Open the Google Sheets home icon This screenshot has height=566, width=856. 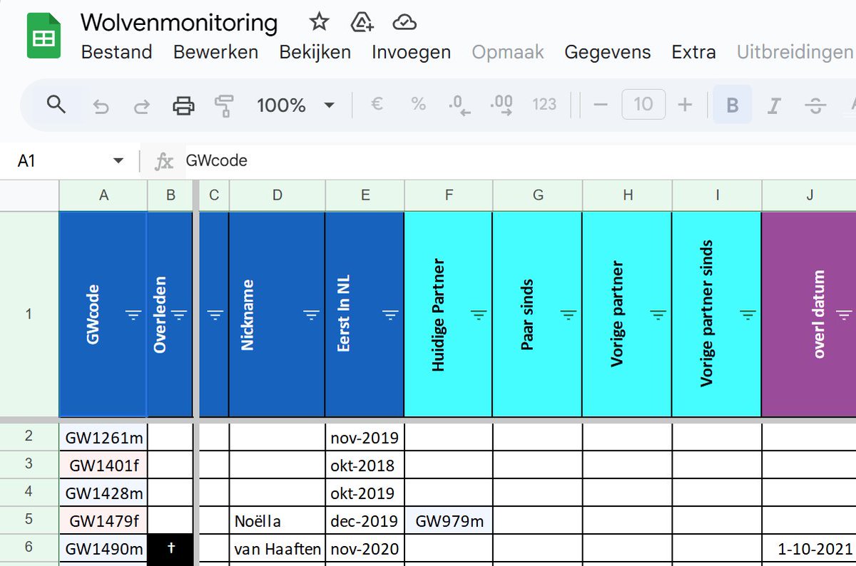(x=44, y=36)
